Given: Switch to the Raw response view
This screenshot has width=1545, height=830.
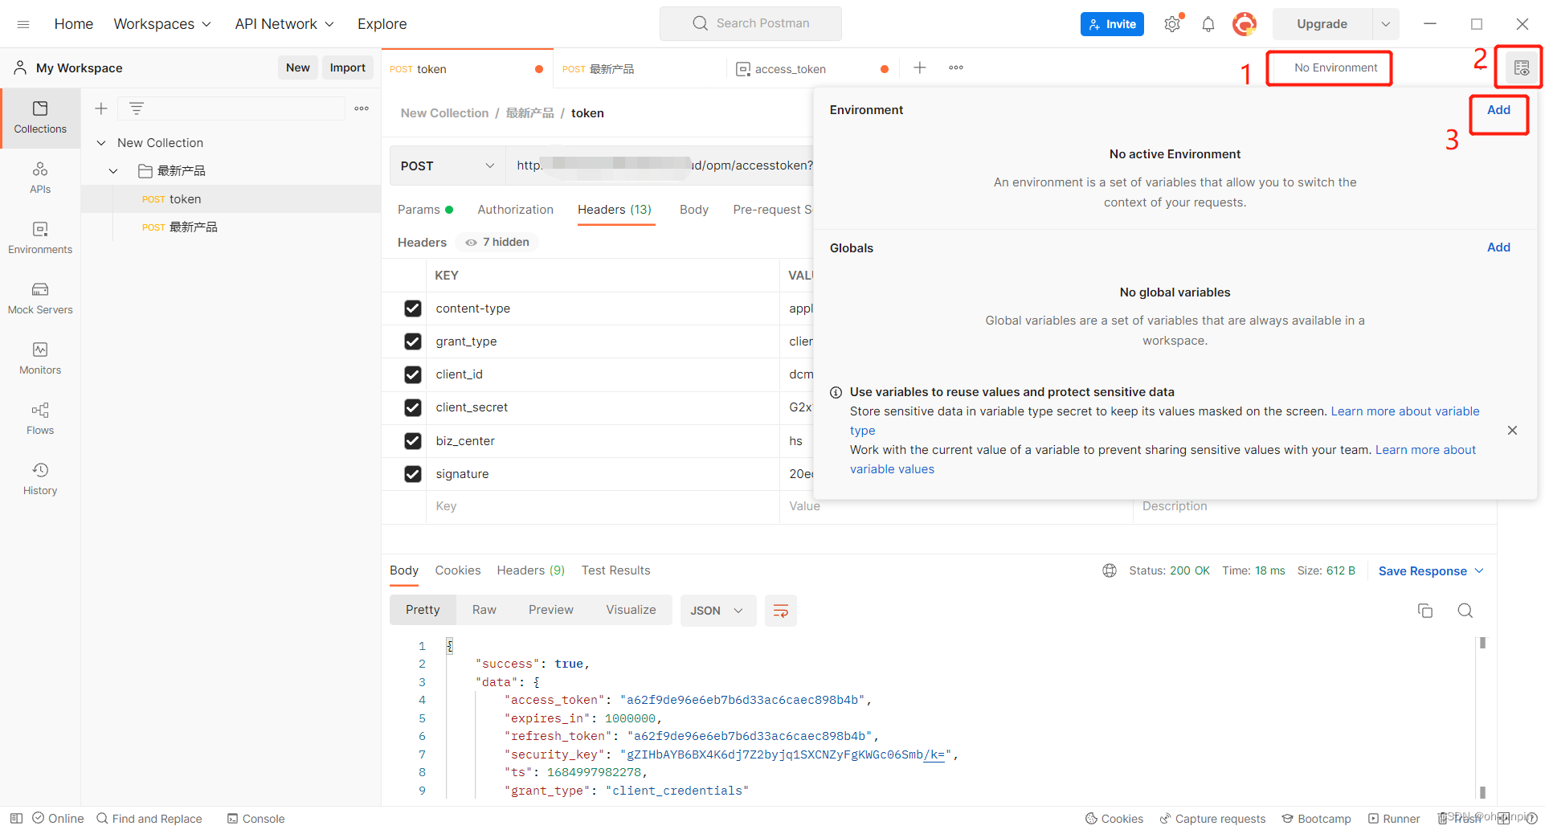Looking at the screenshot, I should (484, 610).
